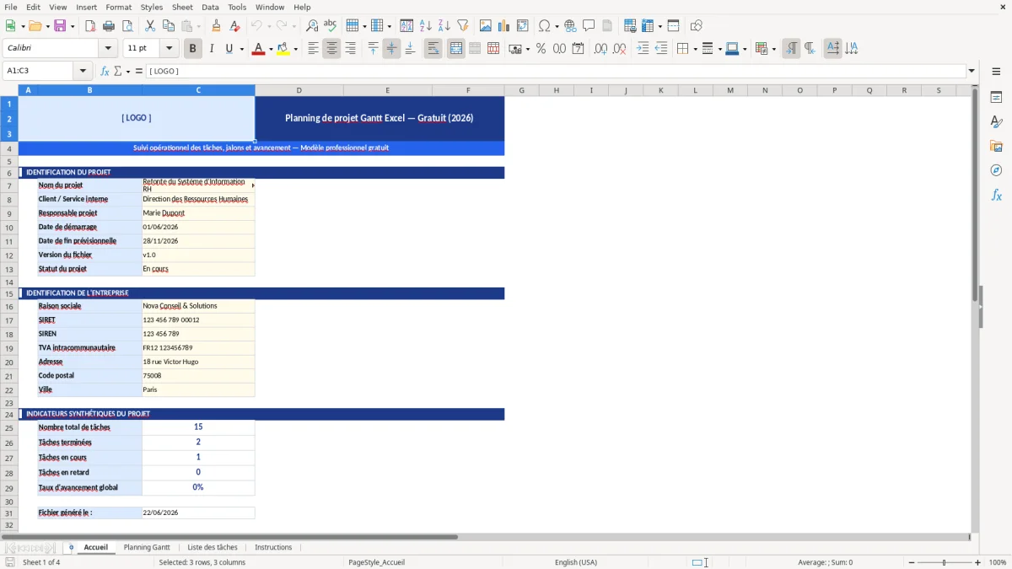Screen dimensions: 1012x569
Task: Open the Borders dropdown arrow
Action: (x=694, y=49)
